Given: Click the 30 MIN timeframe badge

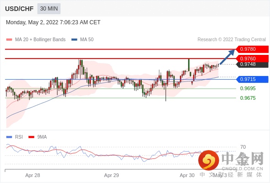Looking at the screenshot, I should pyautogui.click(x=49, y=8).
